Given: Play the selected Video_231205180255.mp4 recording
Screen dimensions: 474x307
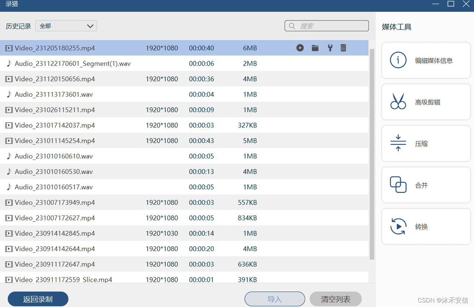Looking at the screenshot, I should pyautogui.click(x=300, y=48).
